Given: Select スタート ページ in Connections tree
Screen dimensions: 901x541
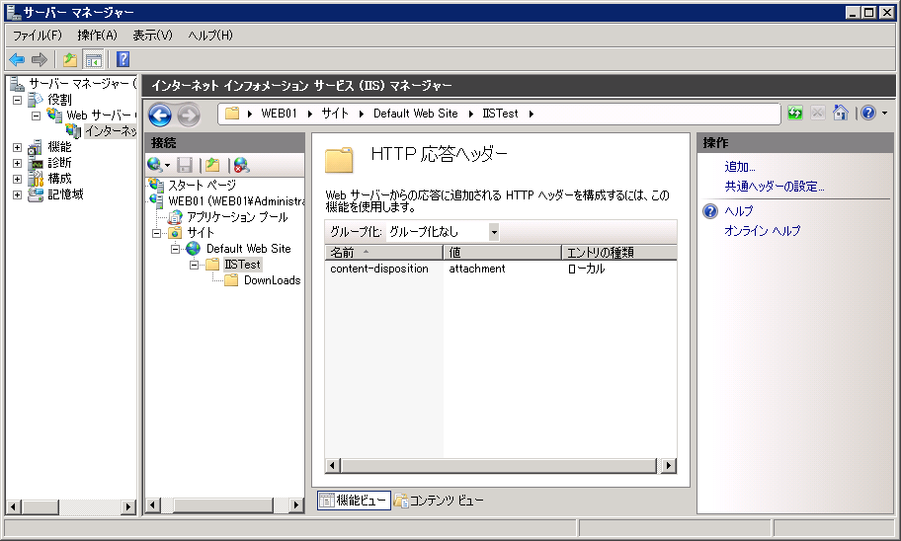Looking at the screenshot, I should click(x=202, y=185).
